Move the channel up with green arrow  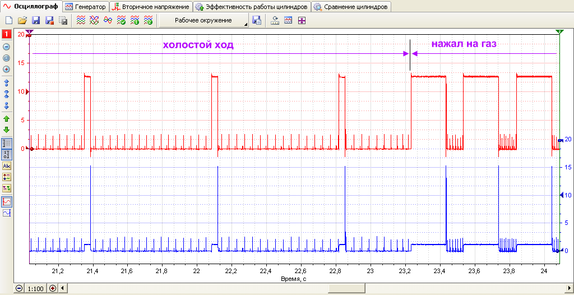tap(7, 119)
